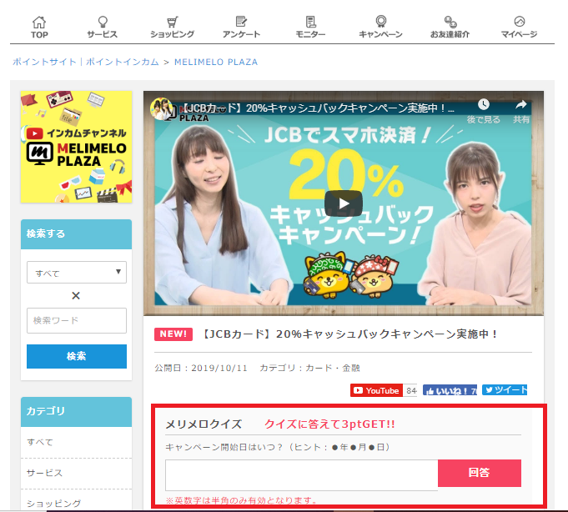
Task: Play the JCB campaign video
Action: point(344,203)
